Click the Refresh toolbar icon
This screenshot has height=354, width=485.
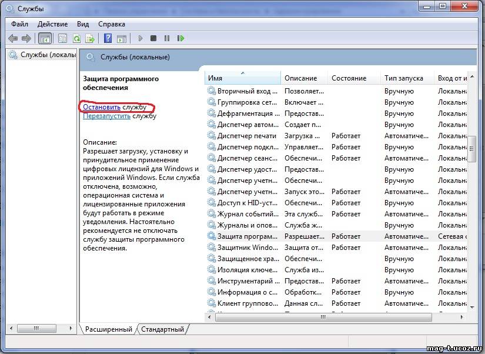76,38
